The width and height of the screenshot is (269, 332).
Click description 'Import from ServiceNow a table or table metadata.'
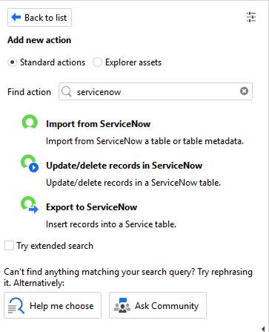point(145,141)
